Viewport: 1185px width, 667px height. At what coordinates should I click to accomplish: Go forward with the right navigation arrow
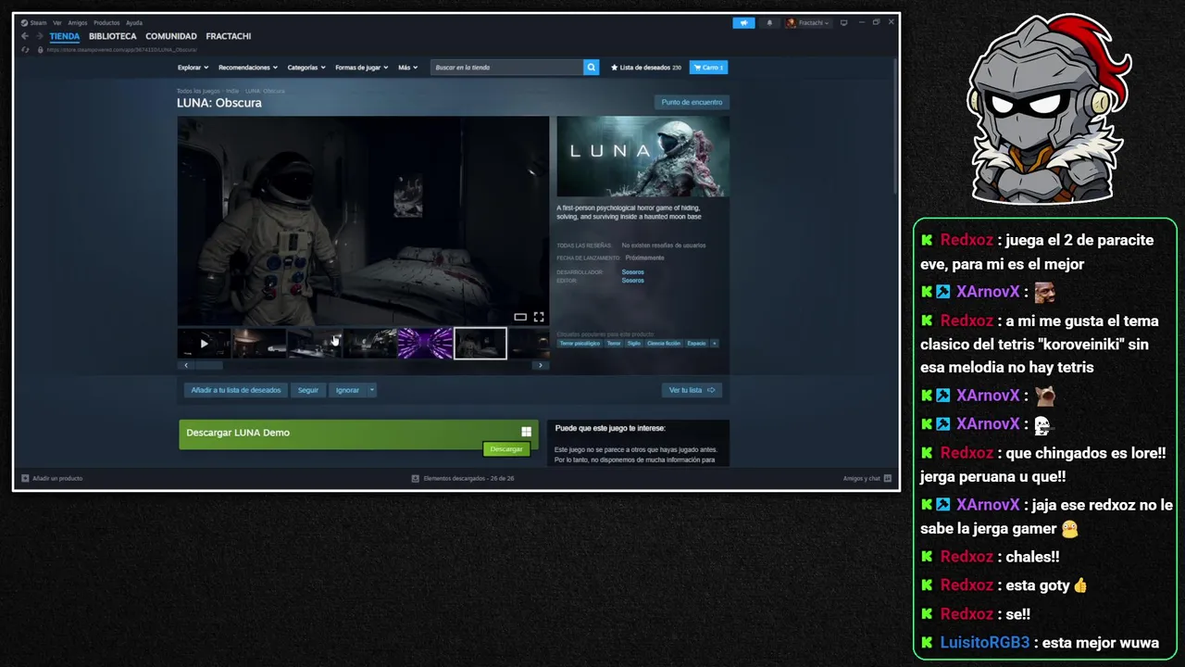39,36
